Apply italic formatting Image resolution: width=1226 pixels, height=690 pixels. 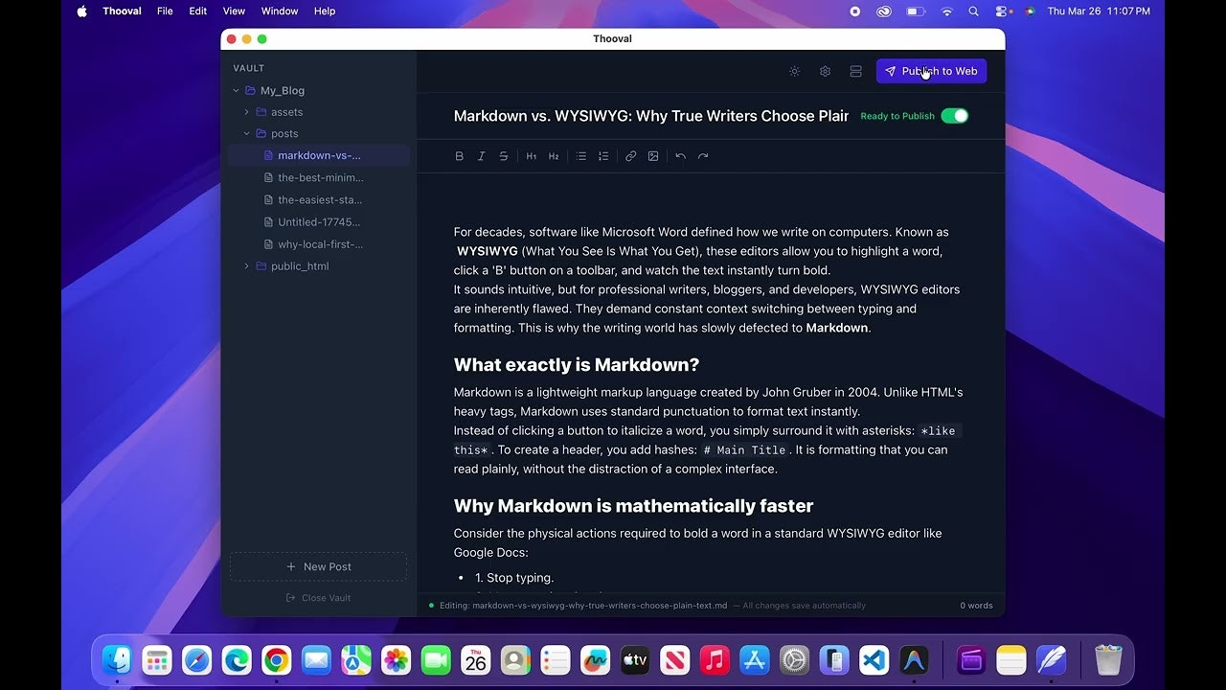pos(481,156)
